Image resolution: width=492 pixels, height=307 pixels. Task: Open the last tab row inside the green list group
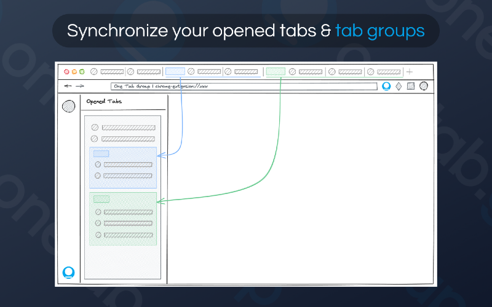pos(124,235)
